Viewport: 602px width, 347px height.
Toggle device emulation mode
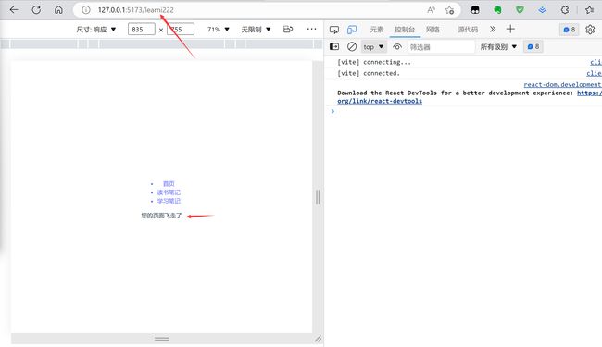tap(352, 30)
